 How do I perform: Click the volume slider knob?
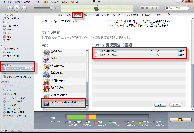pyautogui.click(x=51, y=8)
